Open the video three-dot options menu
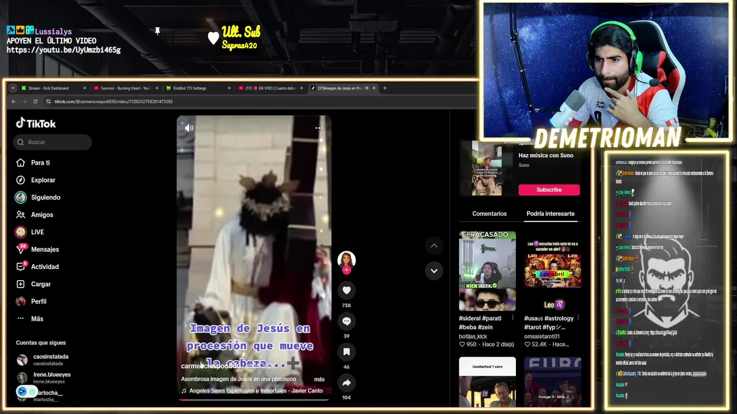The width and height of the screenshot is (737, 414). coord(319,128)
